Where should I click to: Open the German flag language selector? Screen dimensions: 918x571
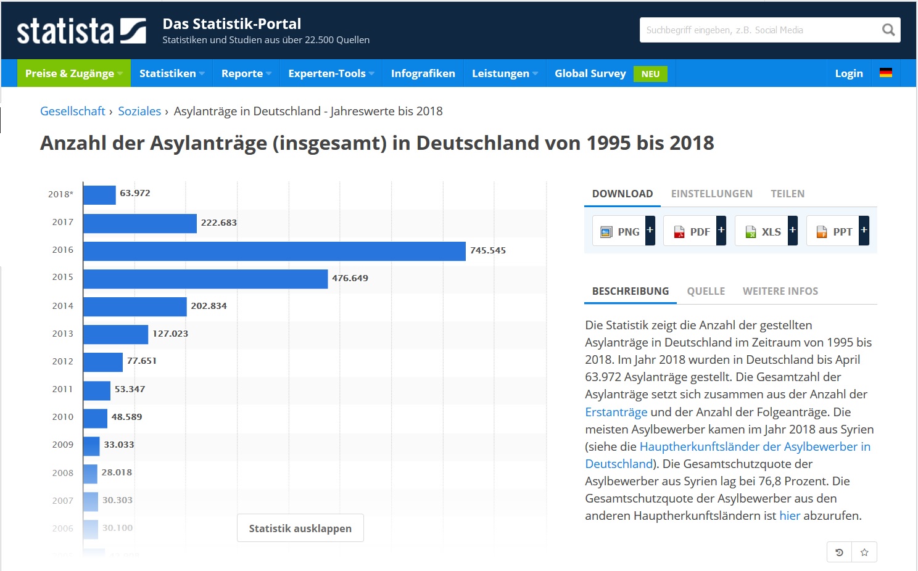click(886, 73)
